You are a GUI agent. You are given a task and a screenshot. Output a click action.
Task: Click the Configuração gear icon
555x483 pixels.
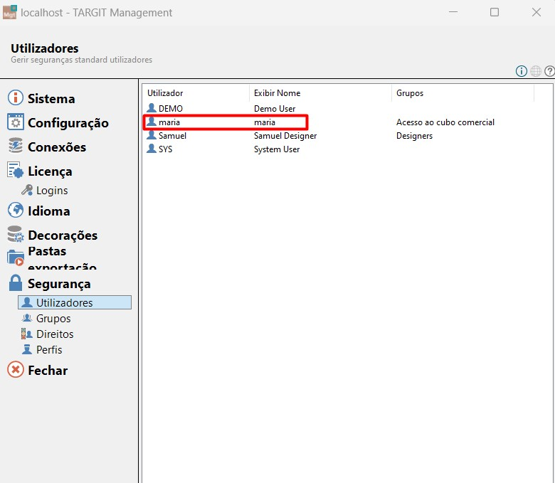16,122
